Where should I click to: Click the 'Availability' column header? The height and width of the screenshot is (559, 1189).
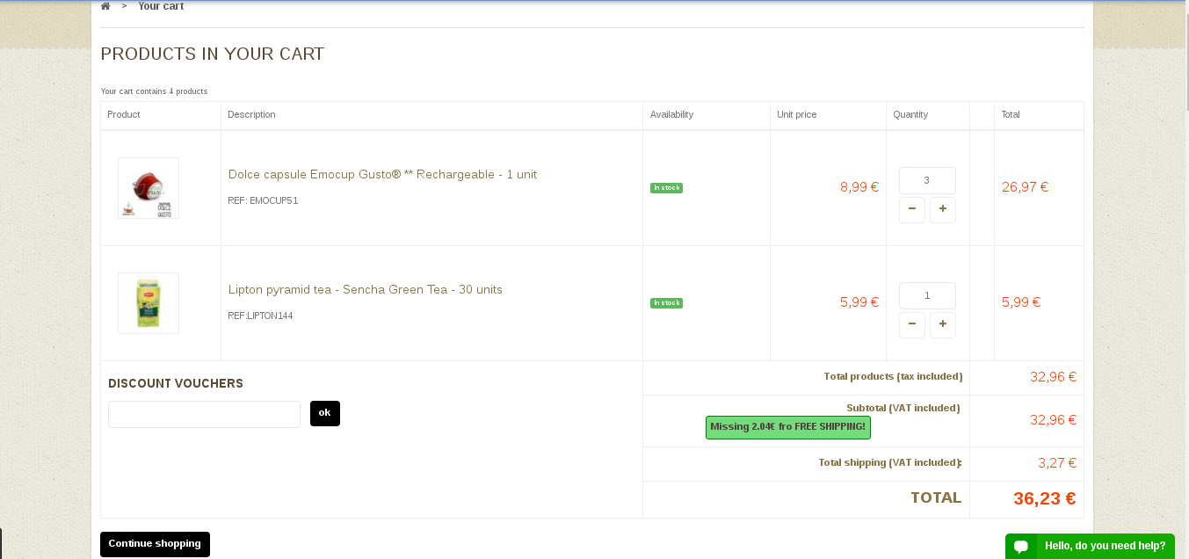pyautogui.click(x=671, y=115)
